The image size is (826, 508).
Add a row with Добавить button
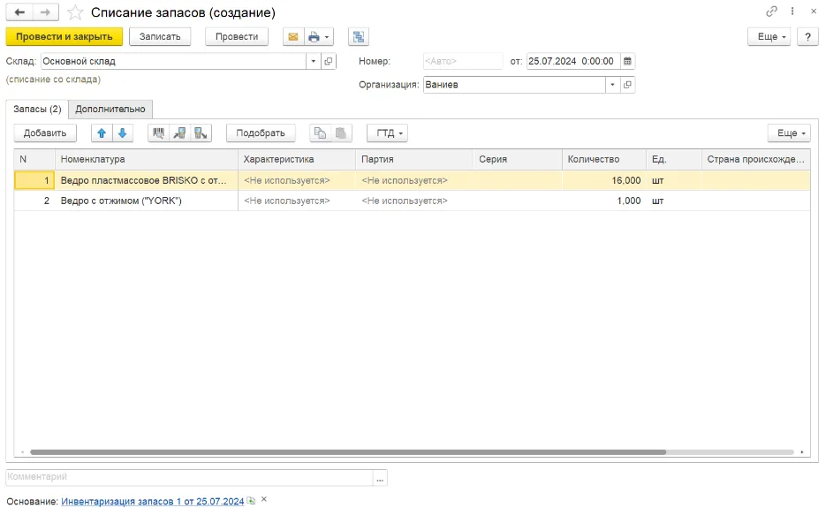[x=45, y=133]
